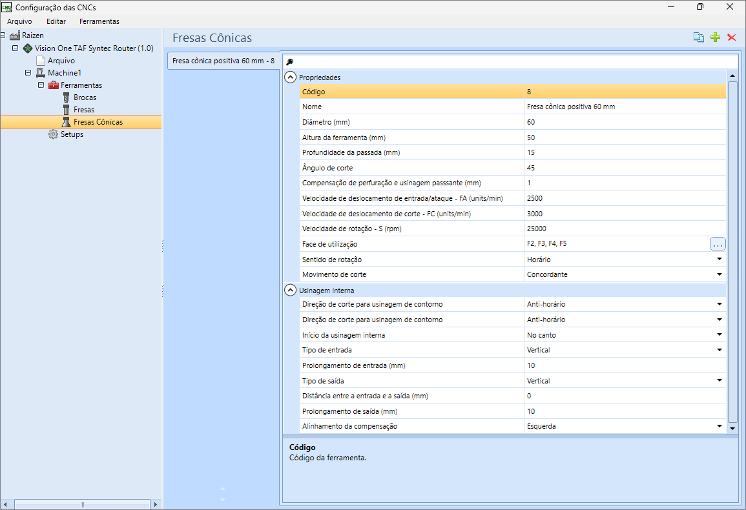
Task: Open the Tipo de saída dropdown
Action: pyautogui.click(x=720, y=381)
